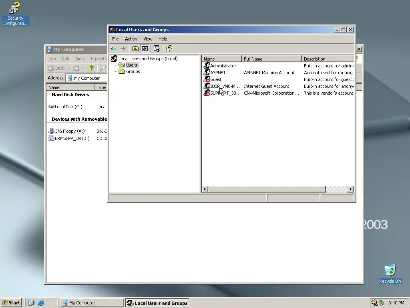This screenshot has height=308, width=410.
Task: Click Local Users and Groups taskbar button
Action: (x=157, y=303)
